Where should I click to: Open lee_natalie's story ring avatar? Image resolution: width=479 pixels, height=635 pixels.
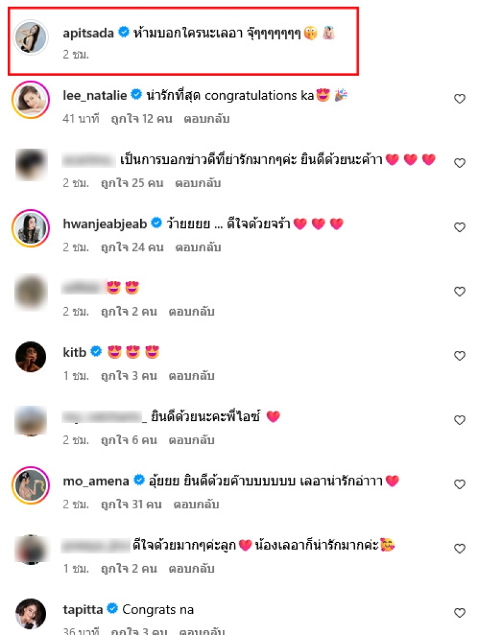[x=31, y=99]
